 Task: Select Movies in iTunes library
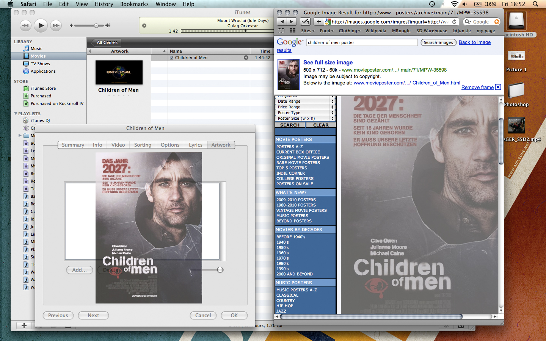click(38, 56)
